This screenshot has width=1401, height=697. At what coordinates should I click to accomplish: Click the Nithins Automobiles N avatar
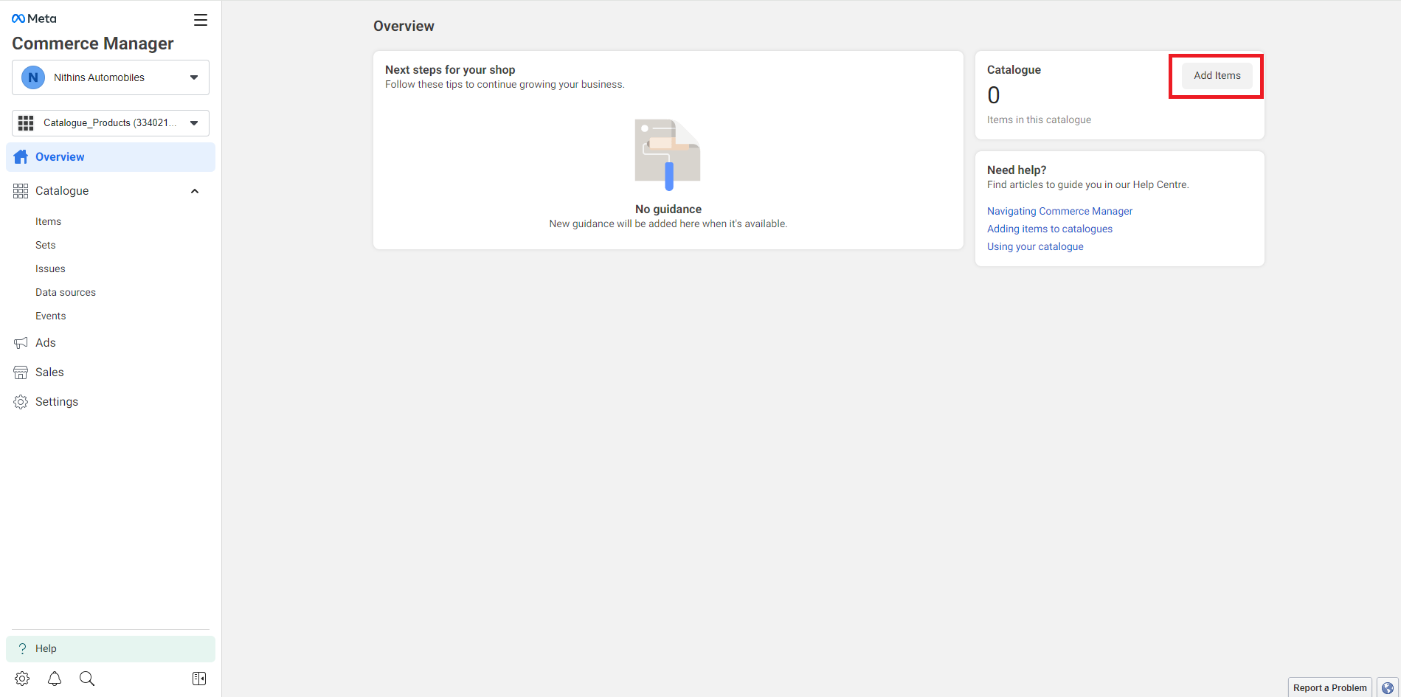[33, 77]
